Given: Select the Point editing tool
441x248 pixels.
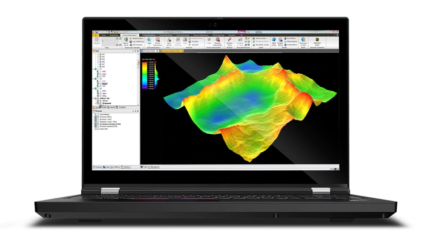Looking at the screenshot, I should pos(290,38).
